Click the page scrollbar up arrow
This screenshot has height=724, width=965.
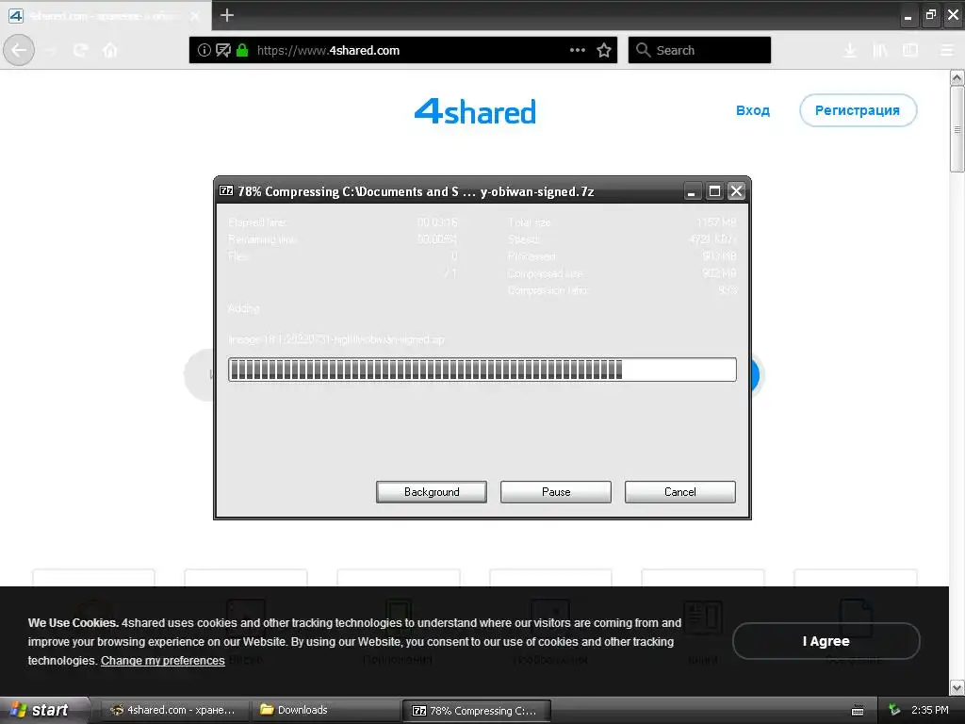[x=957, y=77]
